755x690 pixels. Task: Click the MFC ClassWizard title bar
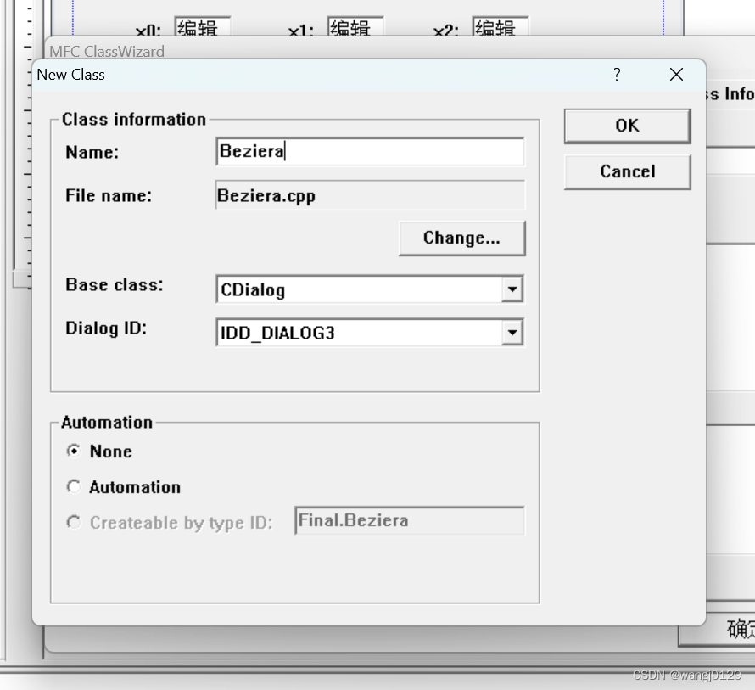pos(106,52)
